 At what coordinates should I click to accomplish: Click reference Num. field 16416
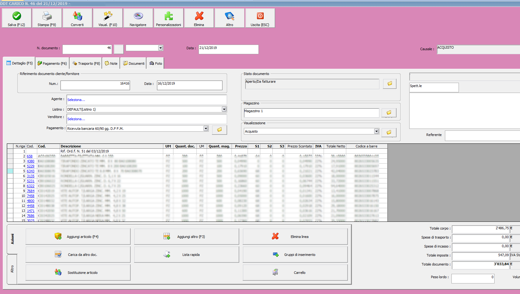click(95, 85)
